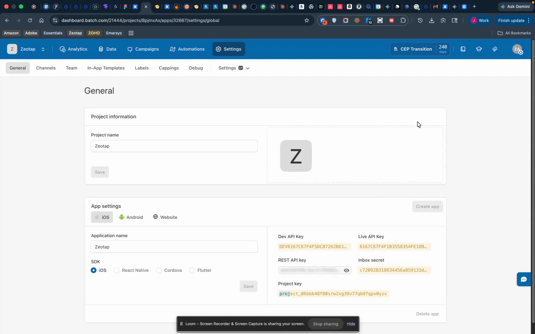Select the General settings tab
The image size is (535, 334).
coord(18,68)
